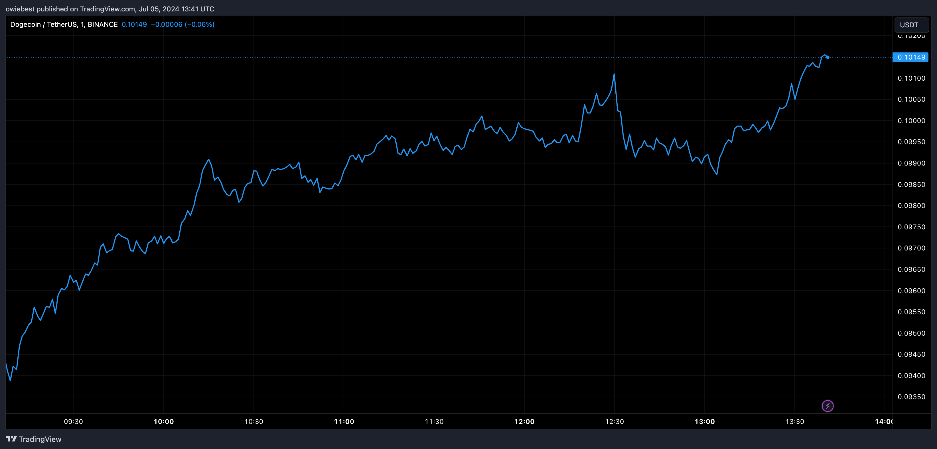
Task: Click the 10:30 time axis label
Action: pos(254,422)
